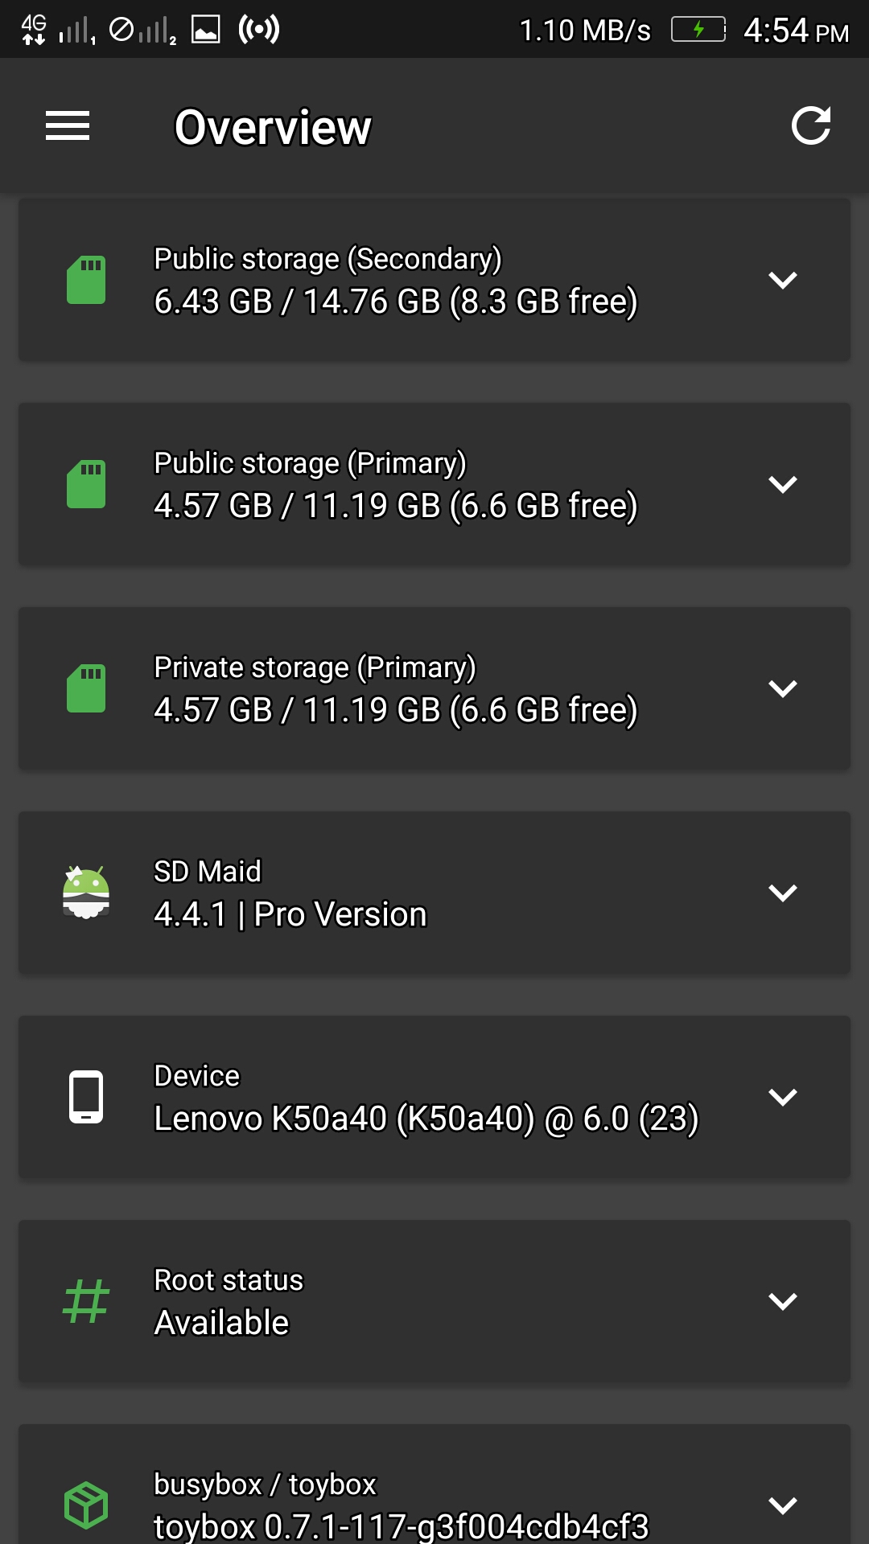Tap the green SD card icon for Private storage (Primary)

(x=86, y=688)
